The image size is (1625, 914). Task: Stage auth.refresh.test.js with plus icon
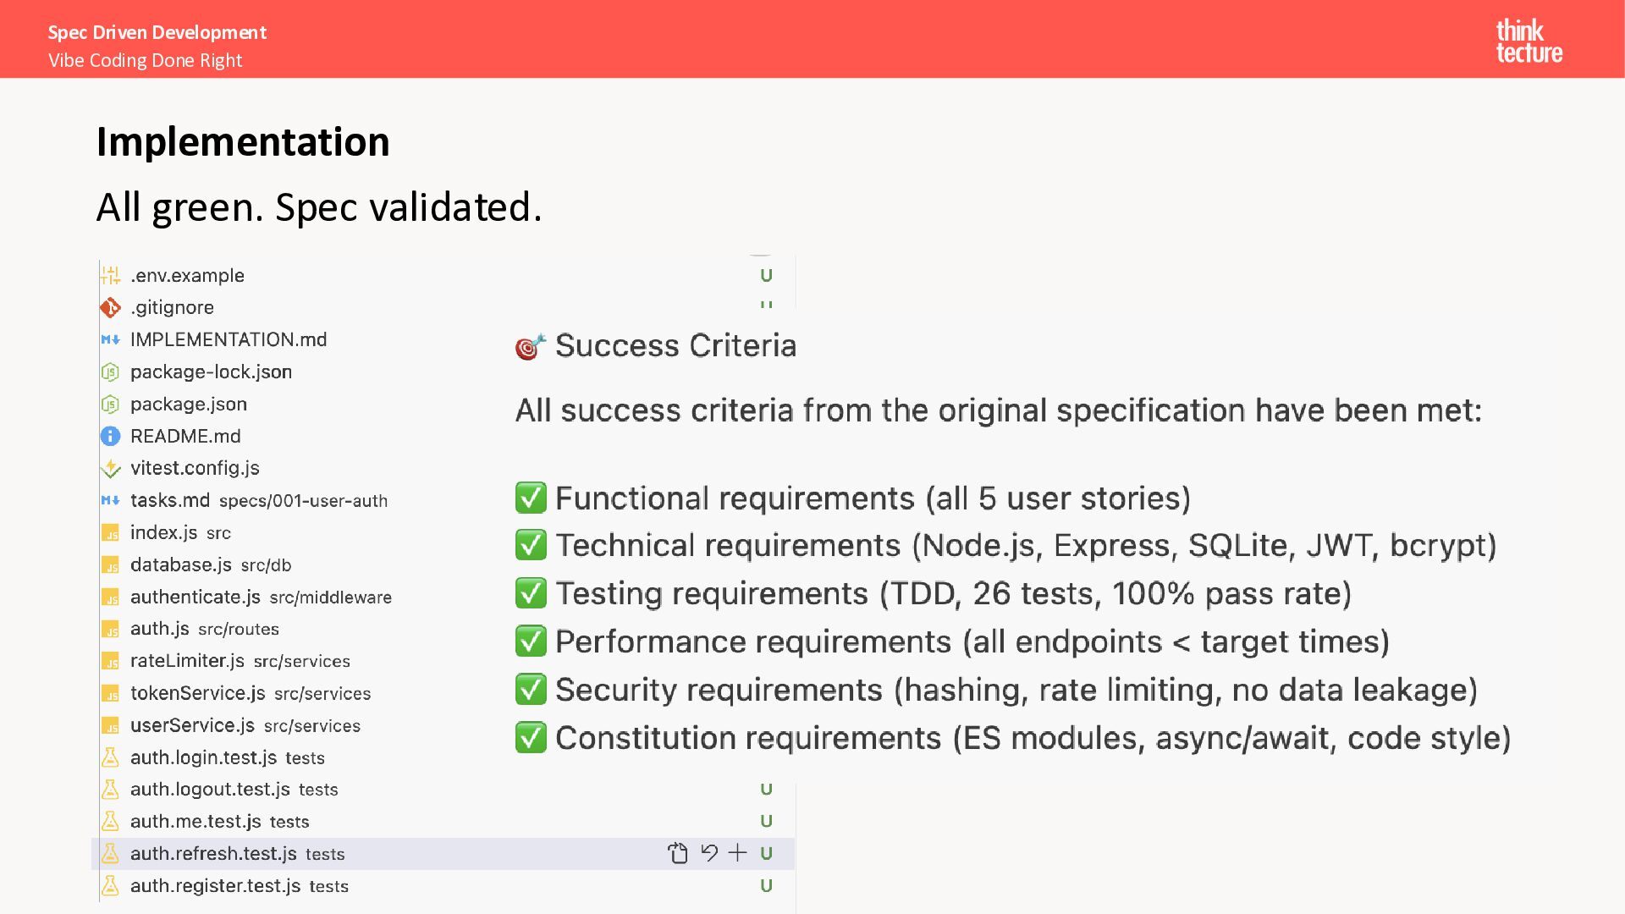pyautogui.click(x=738, y=853)
